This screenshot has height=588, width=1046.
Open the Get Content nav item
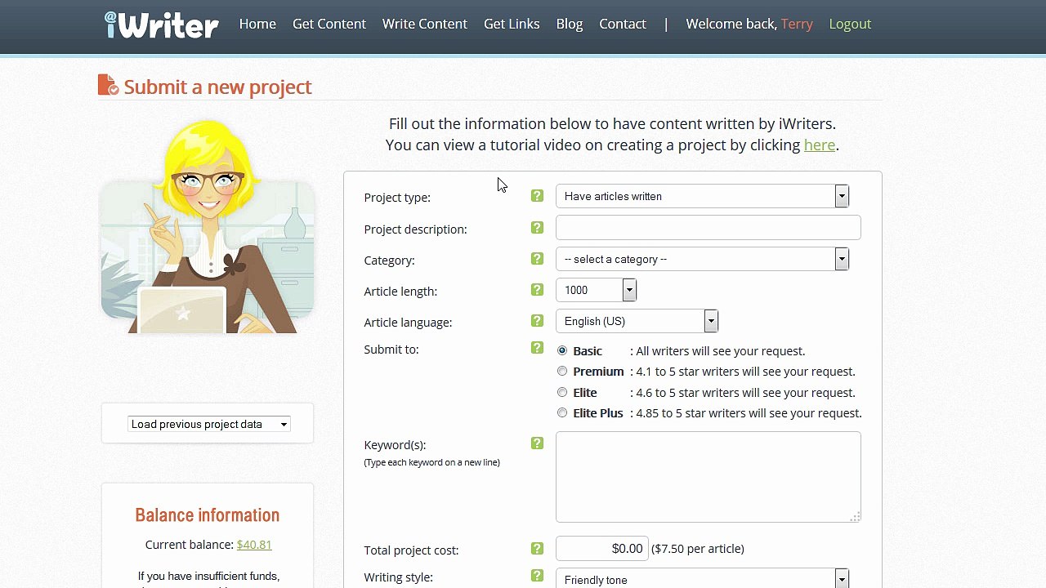tap(329, 24)
